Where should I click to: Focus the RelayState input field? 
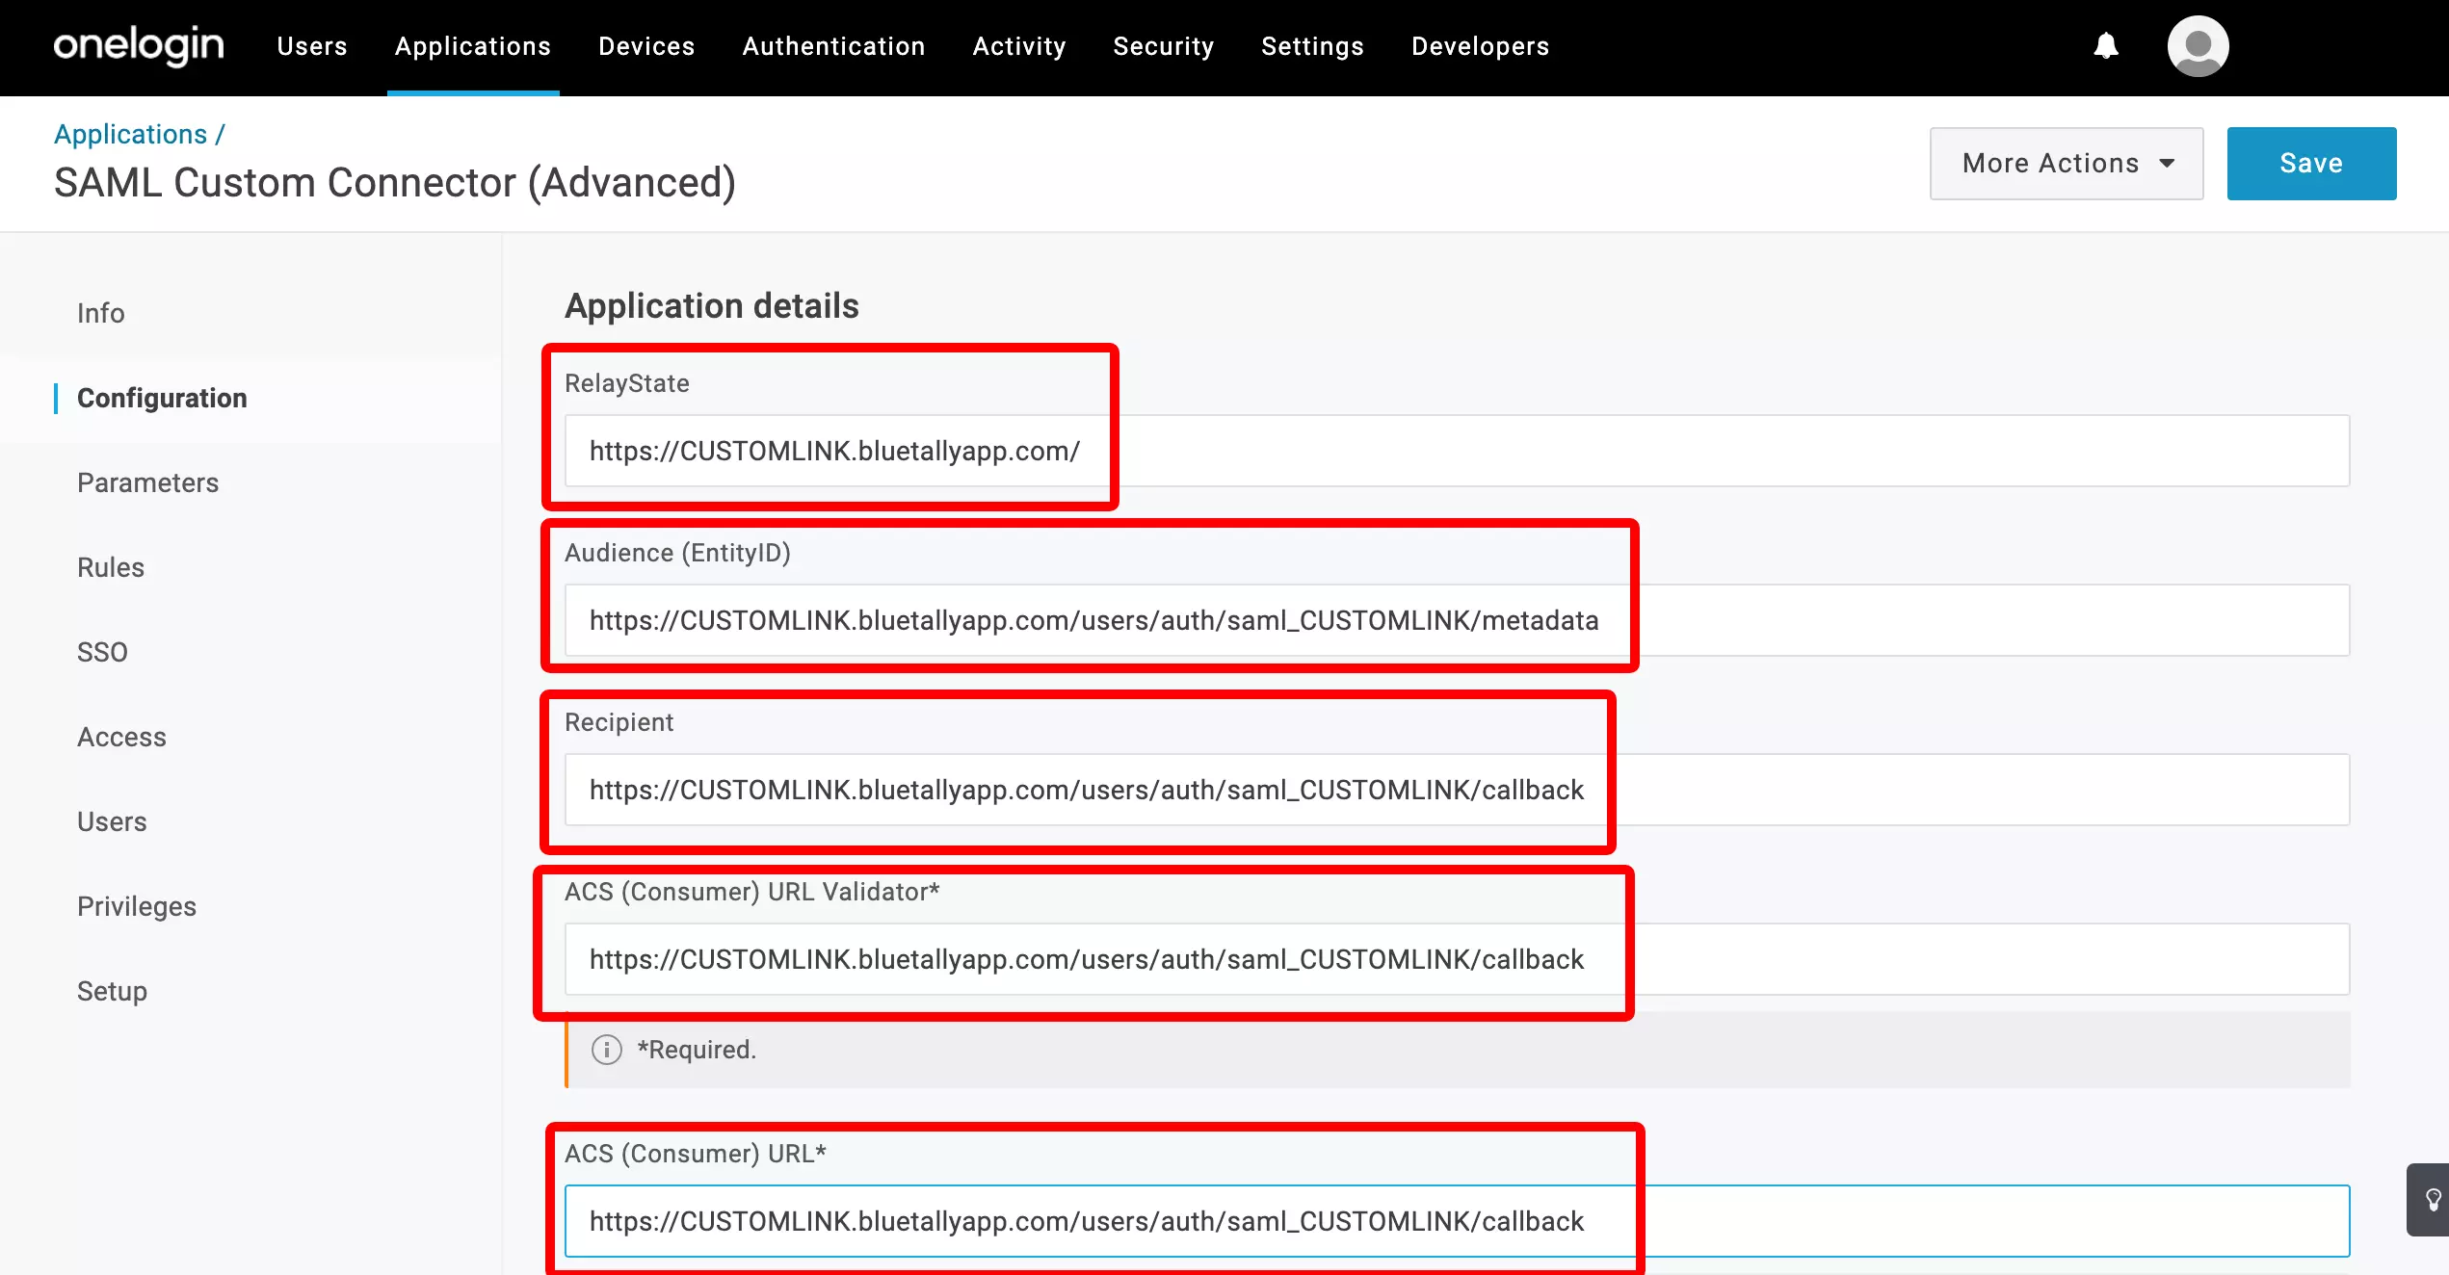(x=1457, y=451)
